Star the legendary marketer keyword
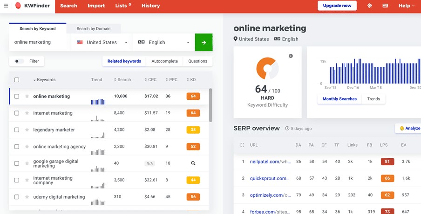 (27, 130)
